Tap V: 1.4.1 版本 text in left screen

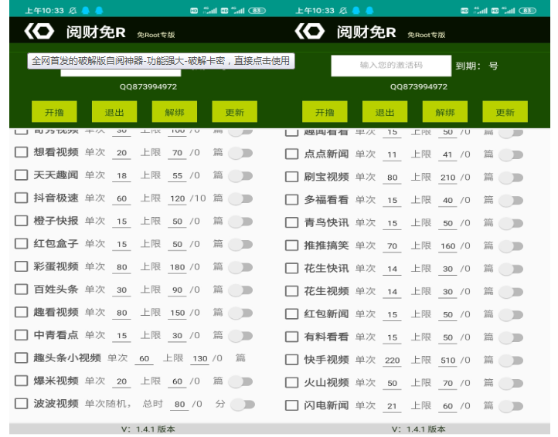tap(148, 429)
